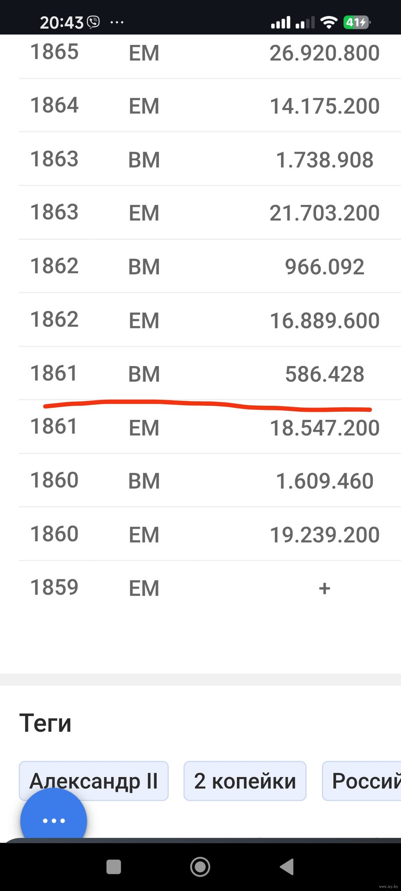The height and width of the screenshot is (891, 401).
Task: Tap the 1865 ЕМ row year
Action: click(55, 52)
